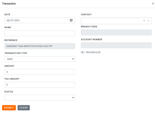Focus the Amount input field
This screenshot has width=155, height=114.
40,72
